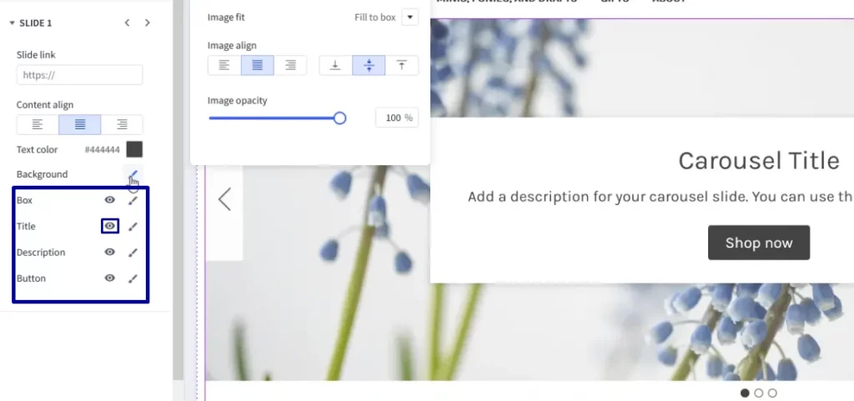Toggle Title visibility eye
854x401 pixels.
coord(110,226)
